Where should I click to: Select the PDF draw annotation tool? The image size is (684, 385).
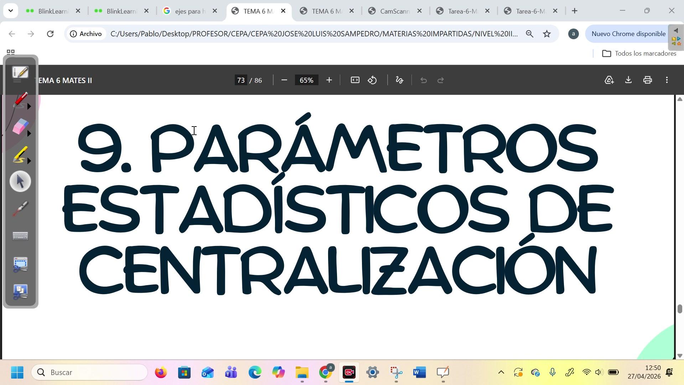399,80
